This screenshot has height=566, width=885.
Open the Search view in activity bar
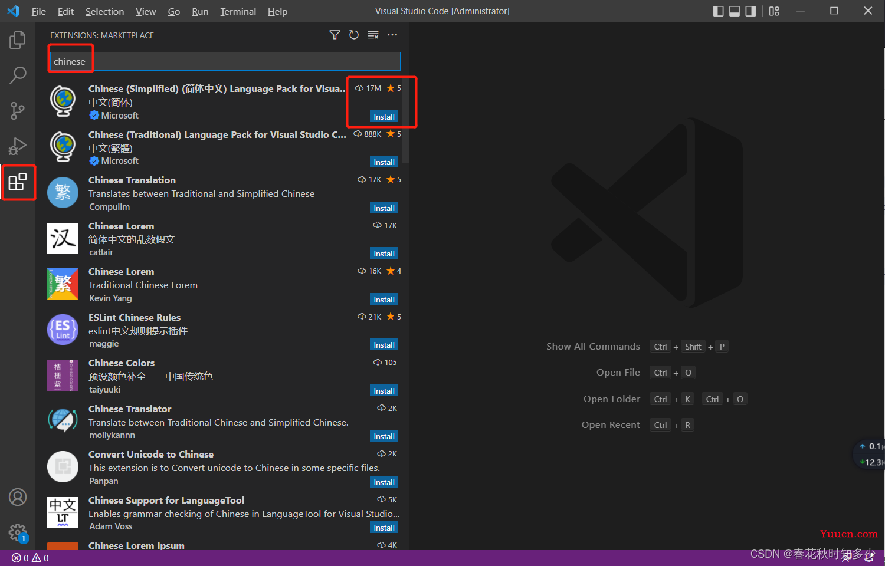tap(18, 75)
